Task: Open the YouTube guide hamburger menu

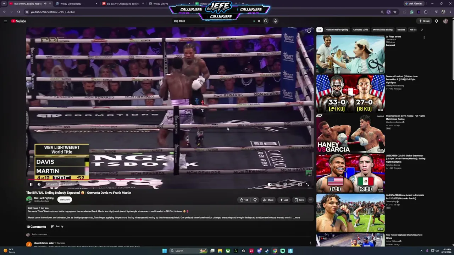Action: click(6, 21)
